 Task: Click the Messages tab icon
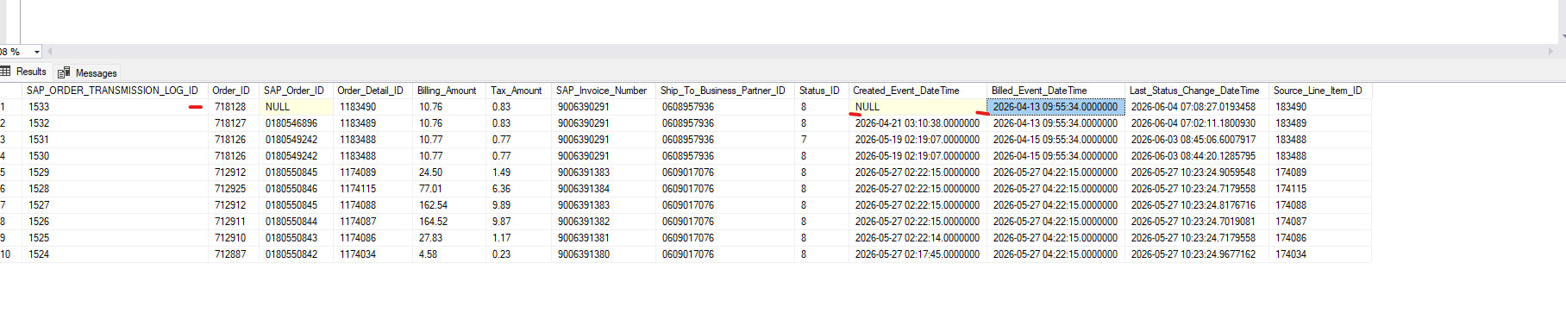(x=64, y=73)
